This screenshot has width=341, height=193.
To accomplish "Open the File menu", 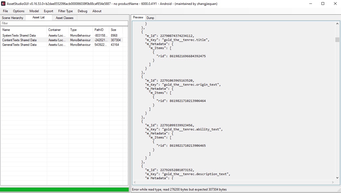I will point(5,11).
